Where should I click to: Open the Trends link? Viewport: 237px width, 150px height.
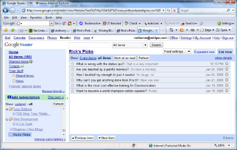pos(14,66)
